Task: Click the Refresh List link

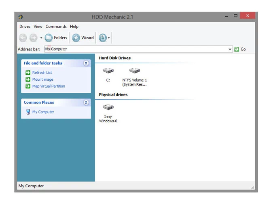Action: (x=42, y=73)
